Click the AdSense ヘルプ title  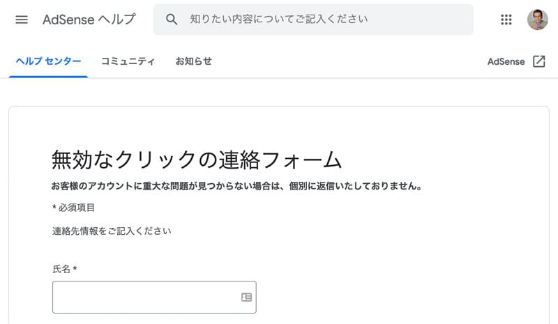(x=89, y=20)
